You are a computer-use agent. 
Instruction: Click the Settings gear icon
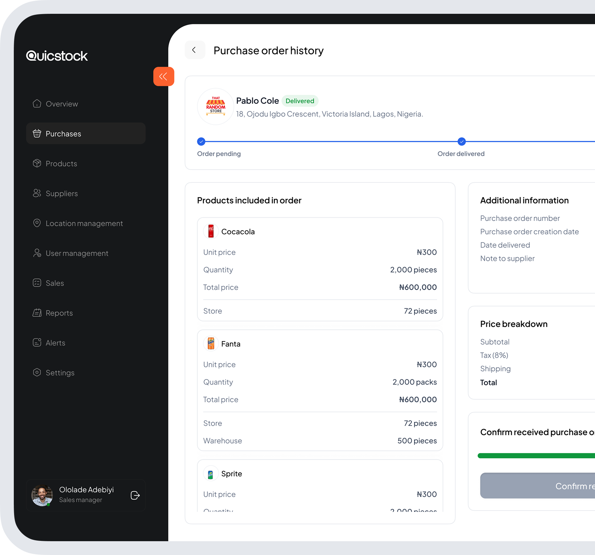click(37, 372)
